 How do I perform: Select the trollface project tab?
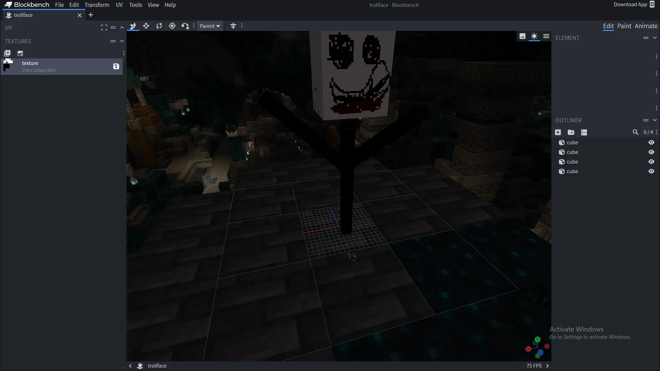[x=43, y=15]
